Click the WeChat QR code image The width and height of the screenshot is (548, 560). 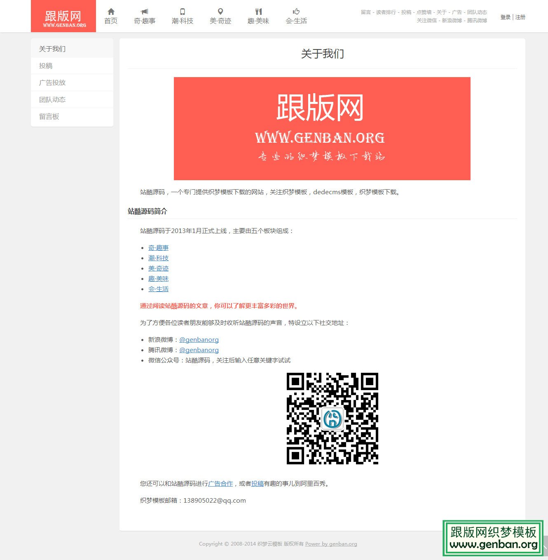[333, 417]
